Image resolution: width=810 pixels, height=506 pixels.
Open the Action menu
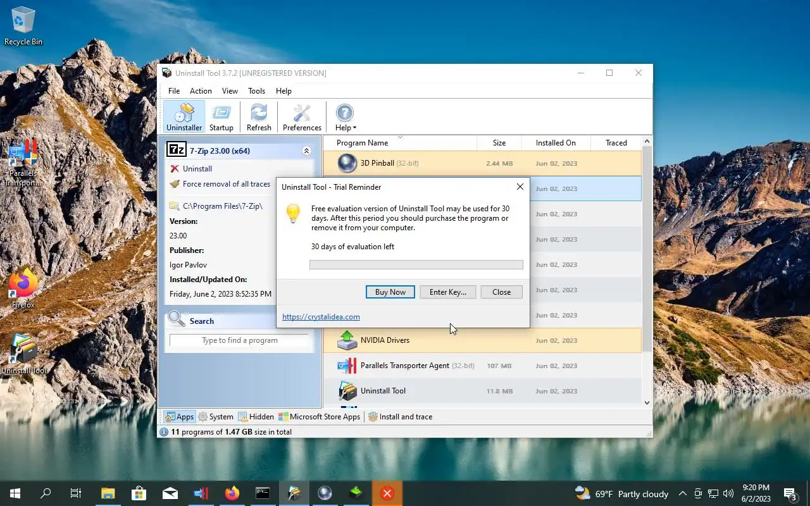[201, 91]
